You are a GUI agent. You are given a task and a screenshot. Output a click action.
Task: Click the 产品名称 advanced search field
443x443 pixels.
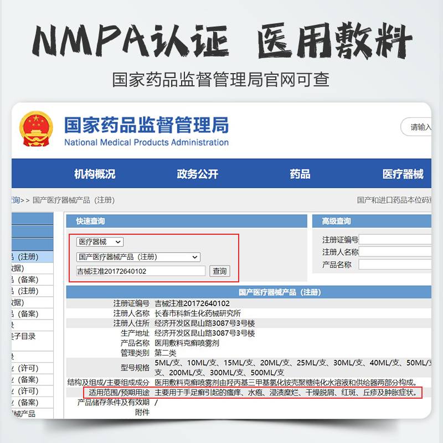395,265
